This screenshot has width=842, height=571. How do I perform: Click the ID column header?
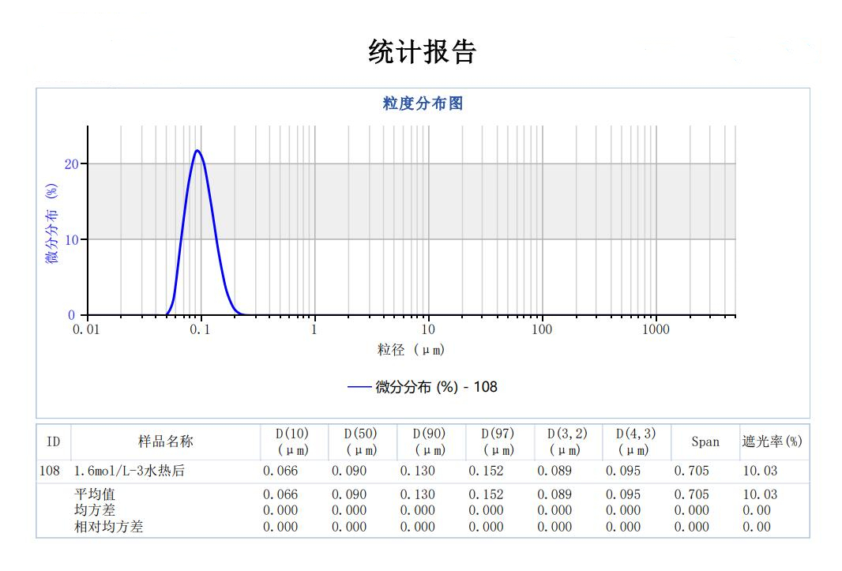(x=54, y=441)
